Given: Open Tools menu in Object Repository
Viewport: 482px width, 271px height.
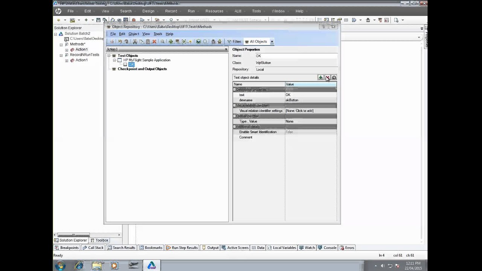Looking at the screenshot, I should pos(158,34).
